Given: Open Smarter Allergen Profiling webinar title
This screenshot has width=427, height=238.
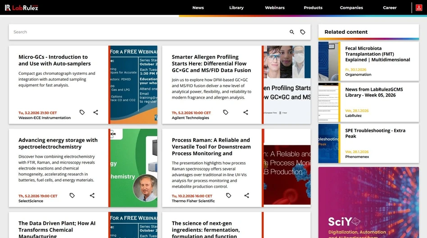Looking at the screenshot, I should pyautogui.click(x=211, y=64).
